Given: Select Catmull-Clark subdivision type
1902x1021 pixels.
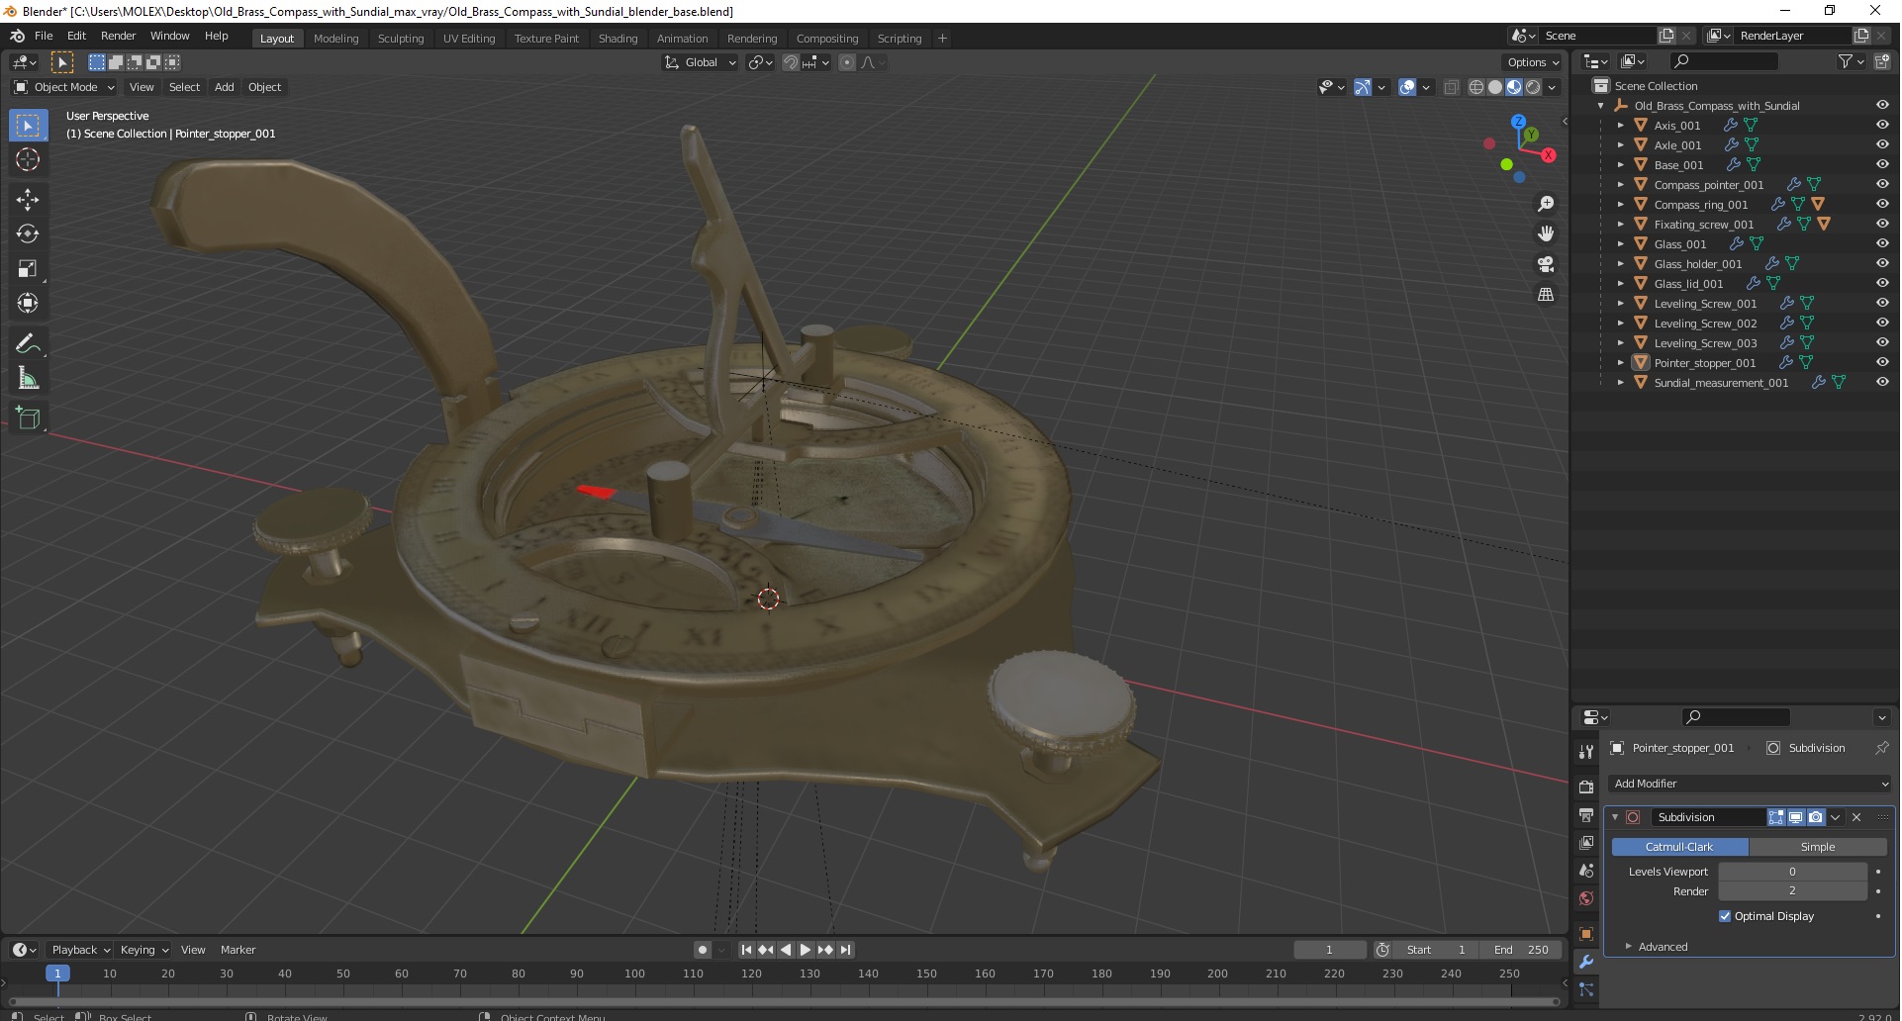Looking at the screenshot, I should click(x=1679, y=847).
